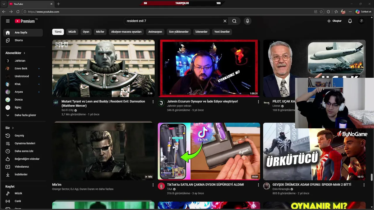Open Emre Berk subscription channel
The width and height of the screenshot is (374, 210).
[23, 69]
